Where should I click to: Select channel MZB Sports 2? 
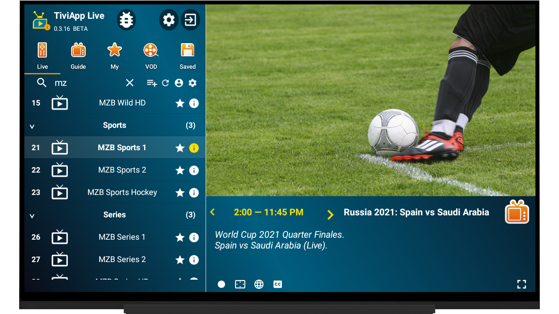[x=115, y=170]
